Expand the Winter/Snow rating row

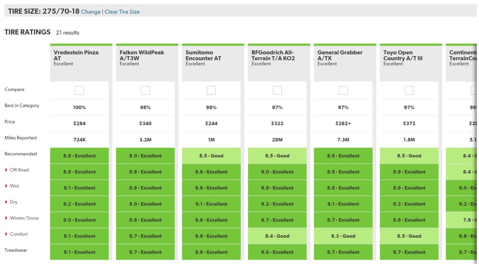[x=22, y=218]
